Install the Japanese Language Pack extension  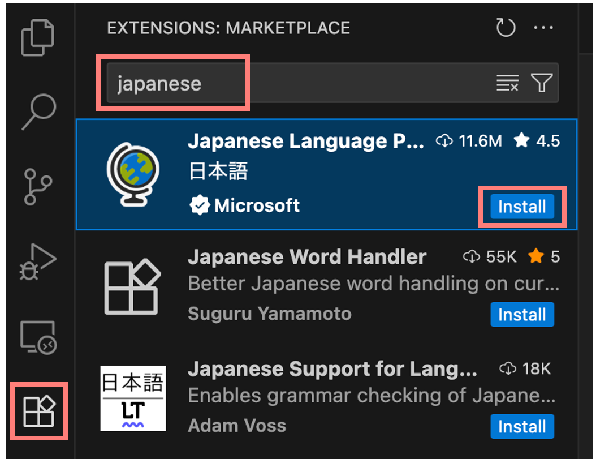click(x=521, y=207)
